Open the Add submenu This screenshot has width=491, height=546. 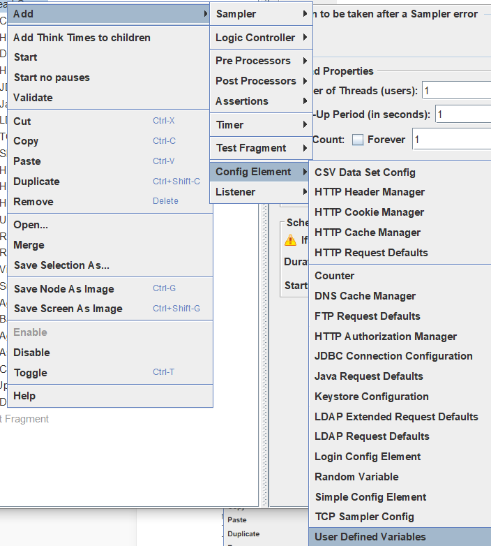pos(108,14)
